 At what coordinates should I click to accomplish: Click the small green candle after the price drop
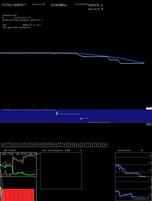[81, 119]
